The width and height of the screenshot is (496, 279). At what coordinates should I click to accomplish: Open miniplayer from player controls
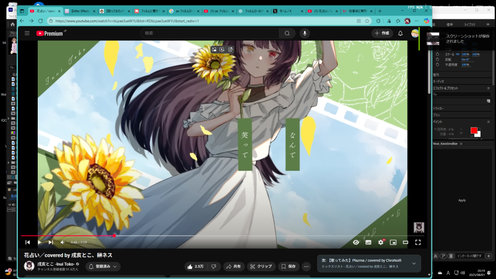[393, 242]
